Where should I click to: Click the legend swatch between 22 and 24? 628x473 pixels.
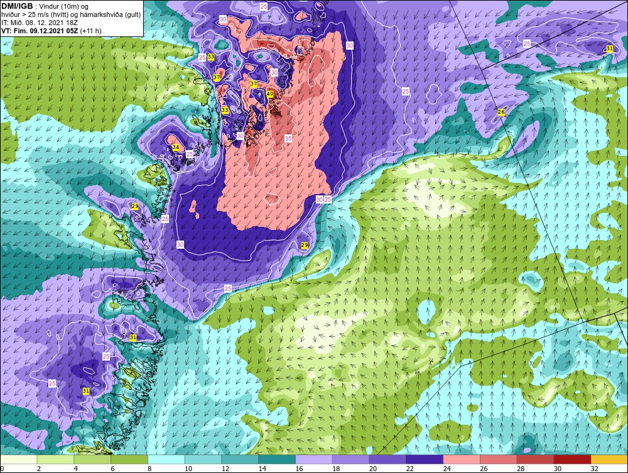coord(425,459)
